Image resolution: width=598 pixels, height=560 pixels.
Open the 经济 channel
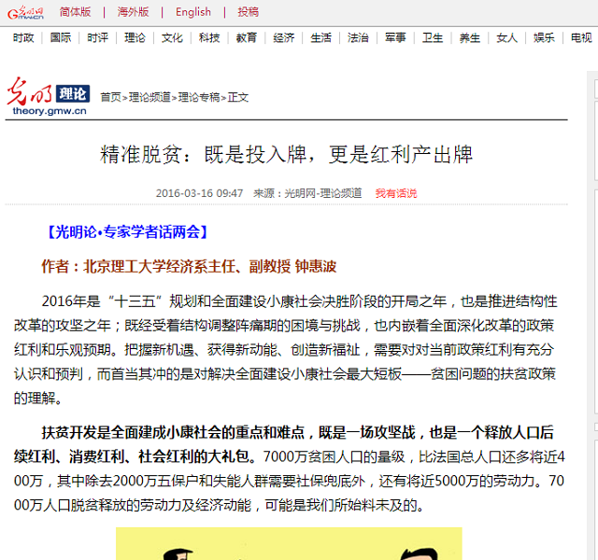click(x=284, y=38)
